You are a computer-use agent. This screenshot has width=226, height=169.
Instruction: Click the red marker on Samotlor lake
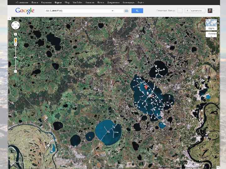146,87
